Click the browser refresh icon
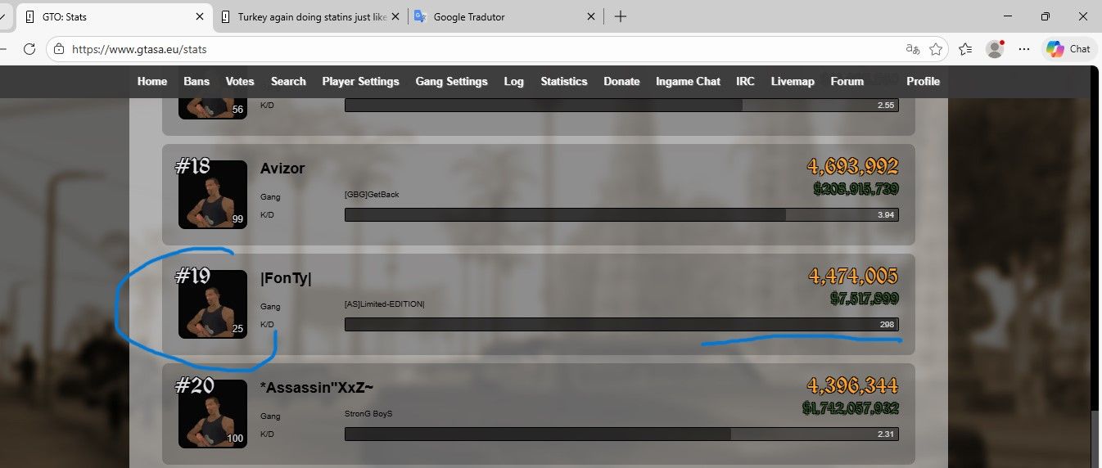This screenshot has width=1102, height=468. (x=29, y=49)
